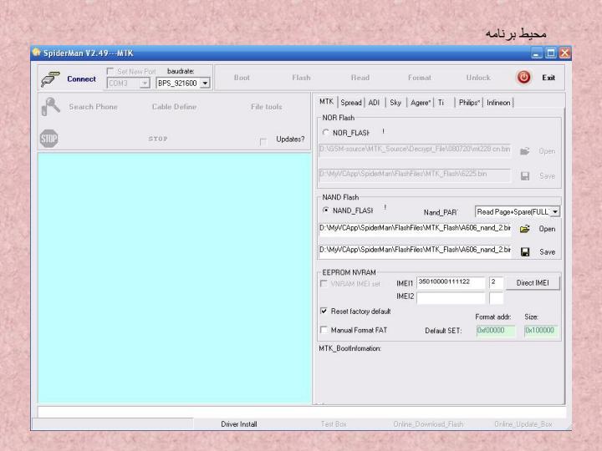Click NAND Flash open folder icon

[x=525, y=229]
